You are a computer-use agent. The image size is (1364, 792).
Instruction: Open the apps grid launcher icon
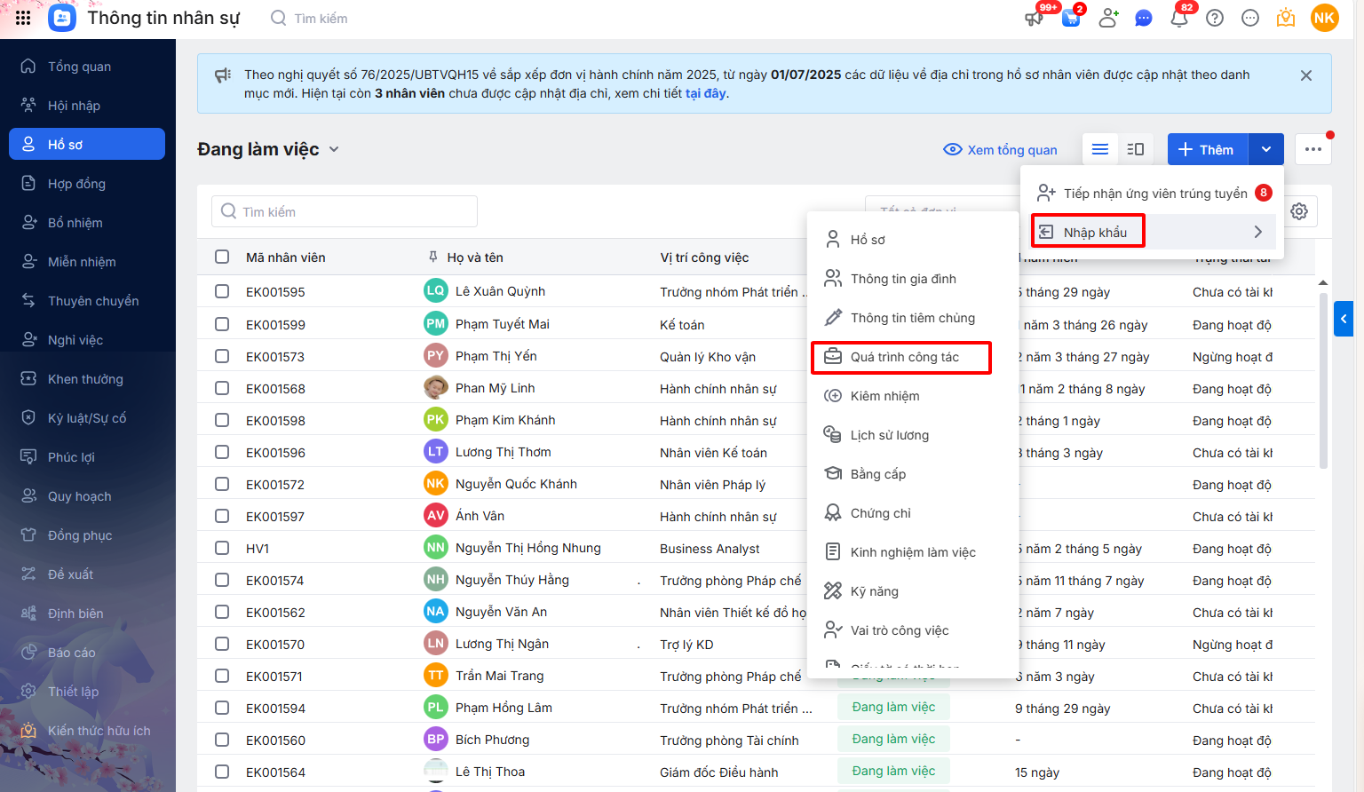pyautogui.click(x=23, y=18)
